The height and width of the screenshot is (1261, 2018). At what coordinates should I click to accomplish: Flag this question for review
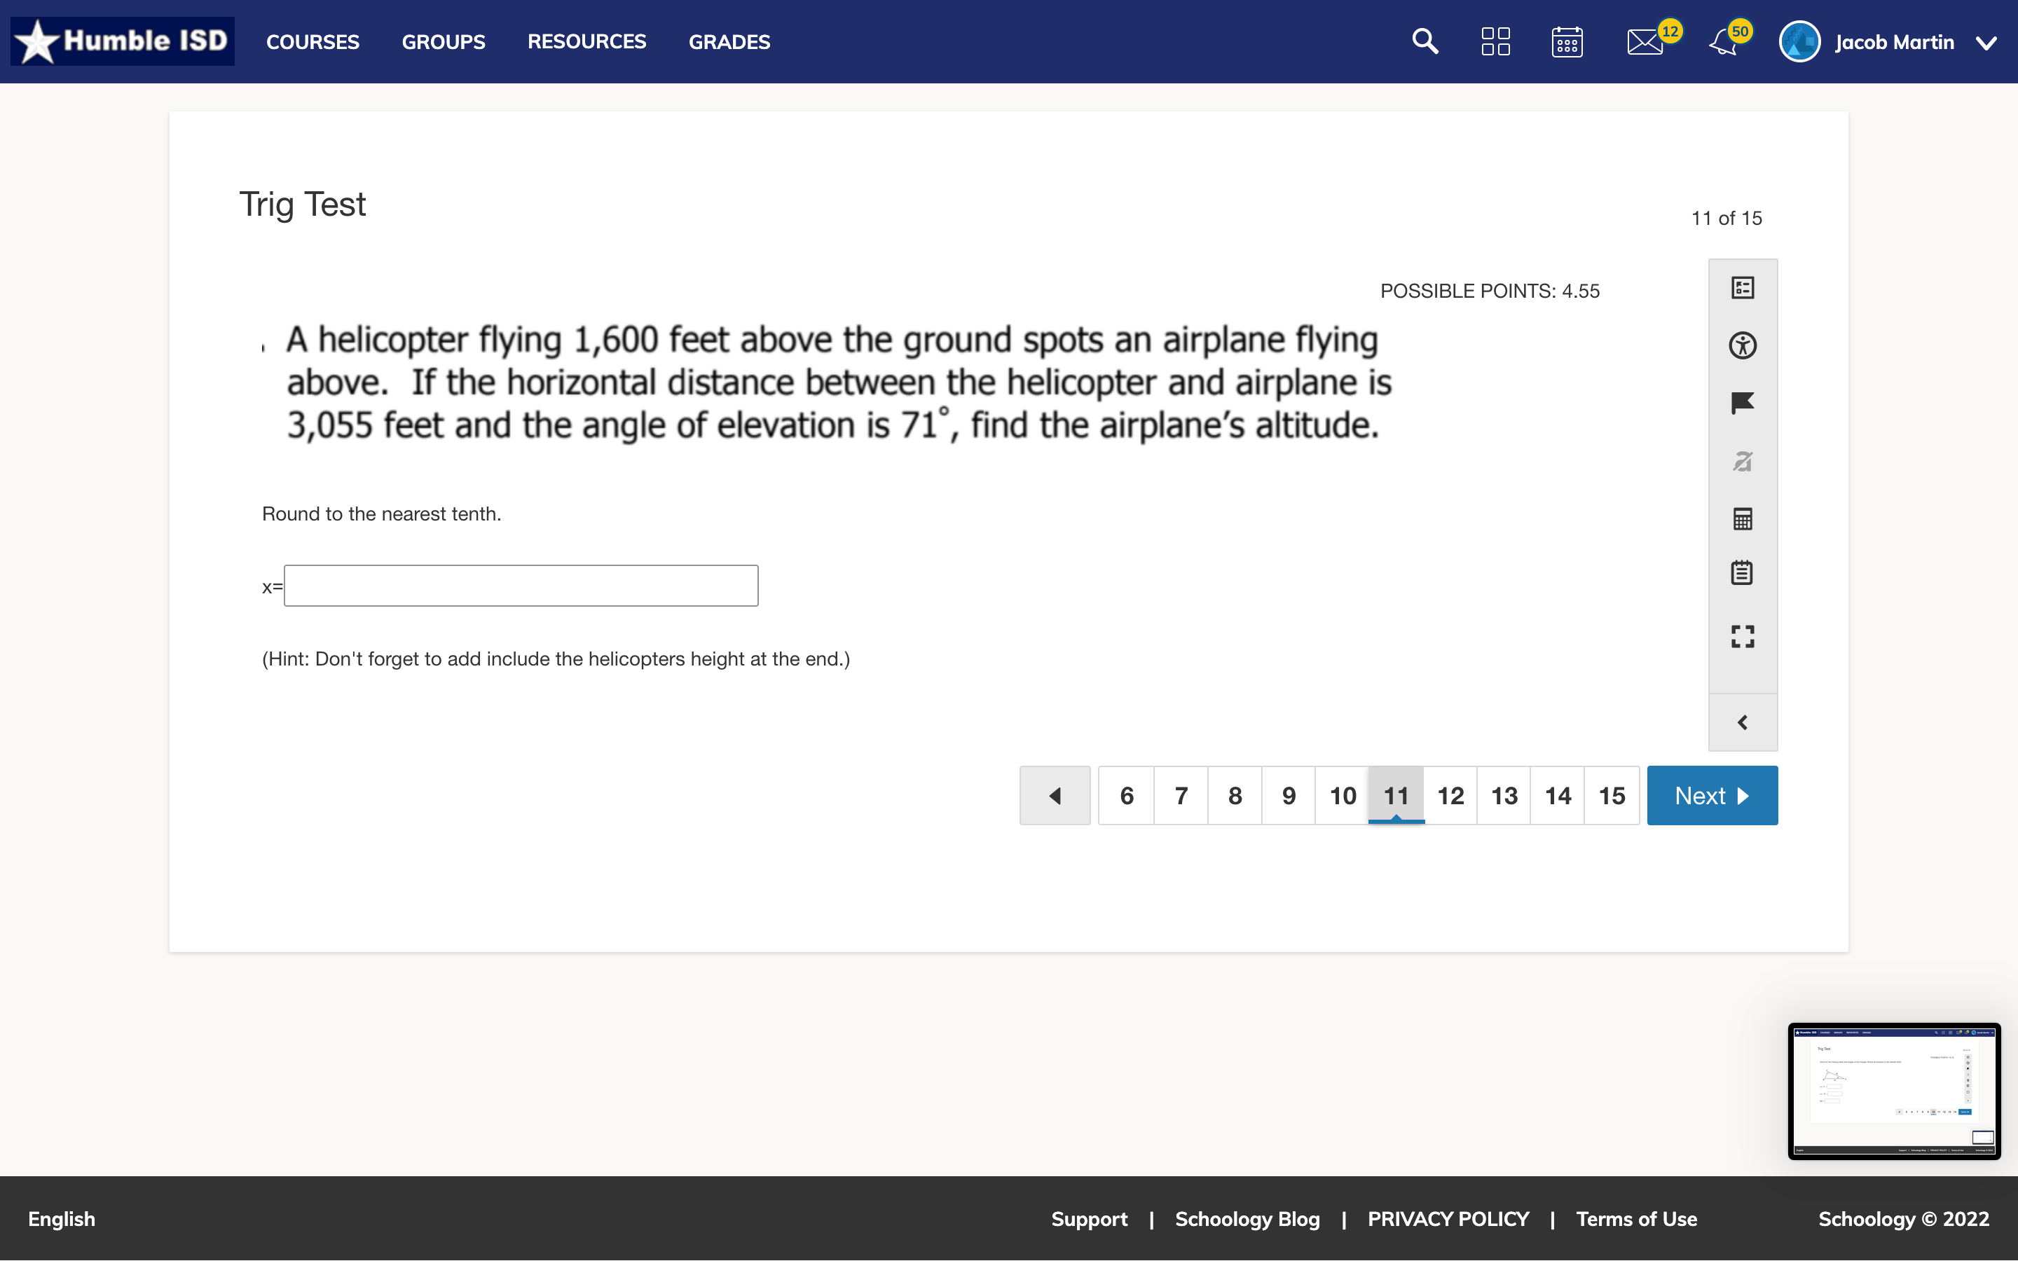pos(1743,404)
